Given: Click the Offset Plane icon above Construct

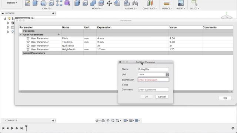Looking at the screenshot, I should (150, 3).
